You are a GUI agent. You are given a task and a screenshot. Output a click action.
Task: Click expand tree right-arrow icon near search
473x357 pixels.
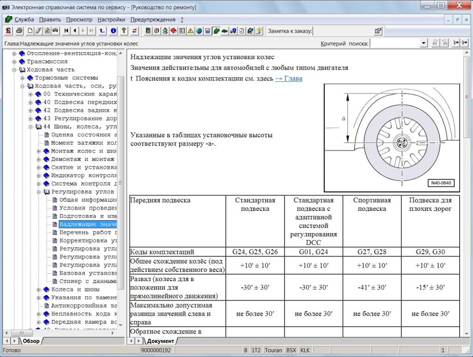[x=464, y=43]
